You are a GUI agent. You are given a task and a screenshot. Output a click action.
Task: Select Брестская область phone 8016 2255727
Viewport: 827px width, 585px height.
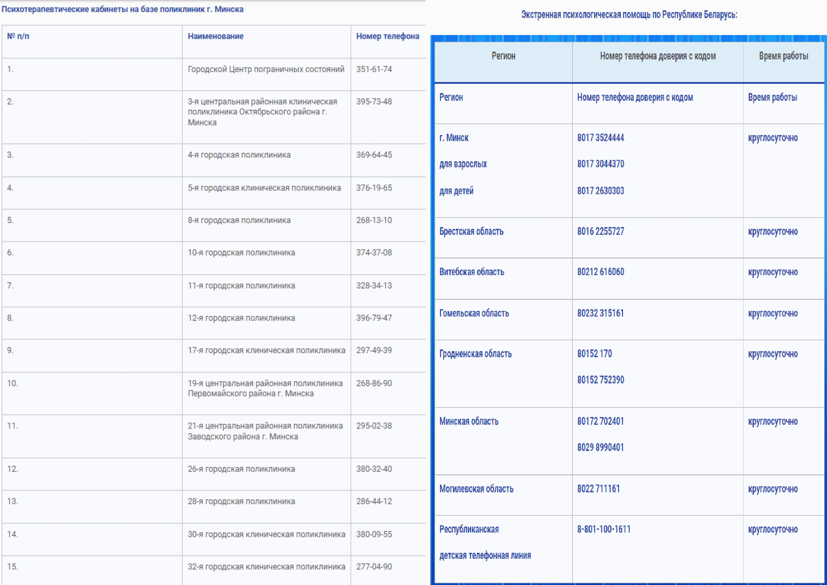(600, 231)
